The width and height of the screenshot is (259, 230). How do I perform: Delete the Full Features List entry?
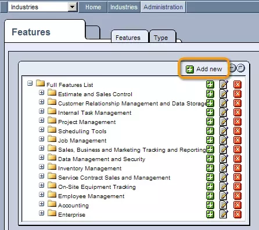click(x=238, y=85)
